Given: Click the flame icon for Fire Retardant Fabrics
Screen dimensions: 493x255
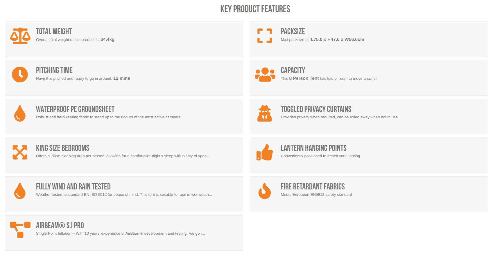Looking at the screenshot, I should click(x=265, y=191).
